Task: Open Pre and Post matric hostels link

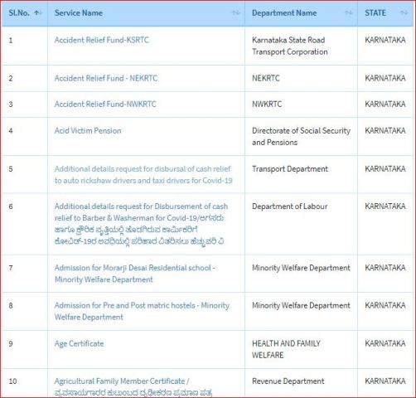Action: (142, 311)
